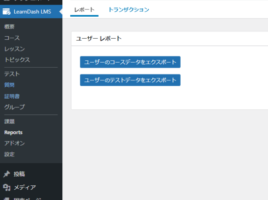Open グループ in the sidebar
The width and height of the screenshot is (268, 200).
[15, 107]
